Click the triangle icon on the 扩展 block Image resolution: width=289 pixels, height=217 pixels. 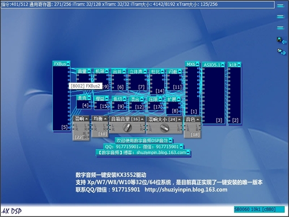tap(178, 99)
